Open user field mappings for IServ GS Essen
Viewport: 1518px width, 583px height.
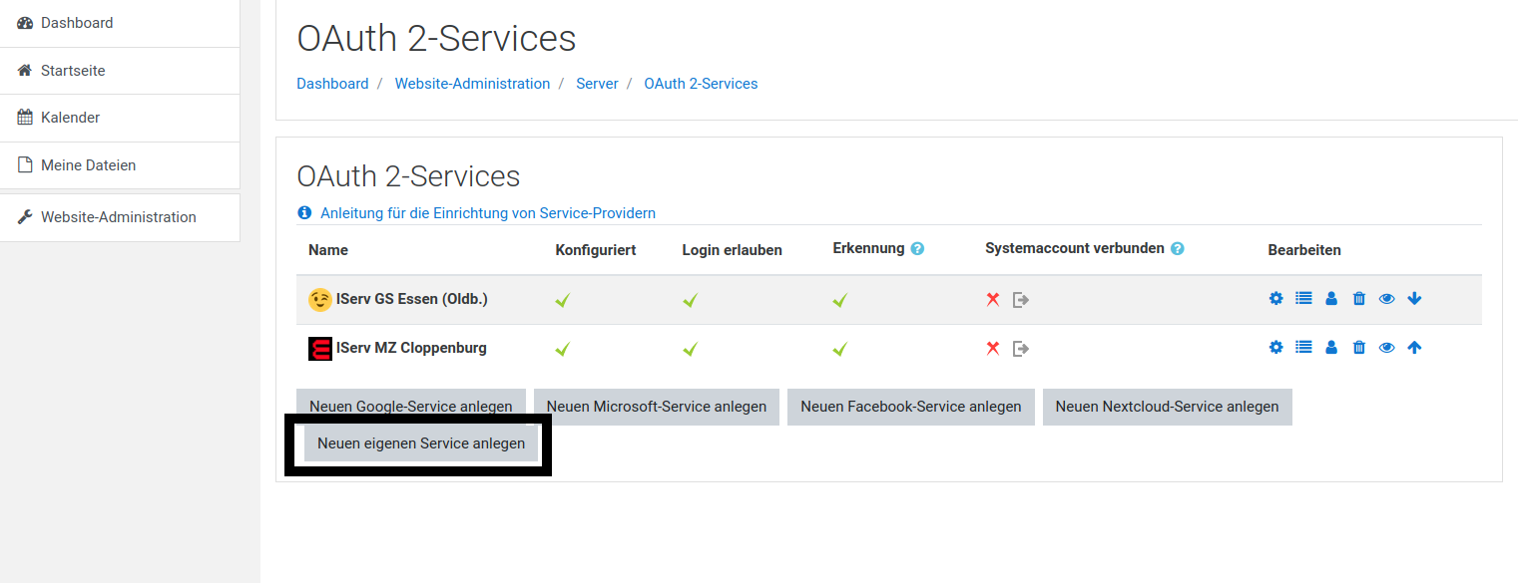(1331, 298)
